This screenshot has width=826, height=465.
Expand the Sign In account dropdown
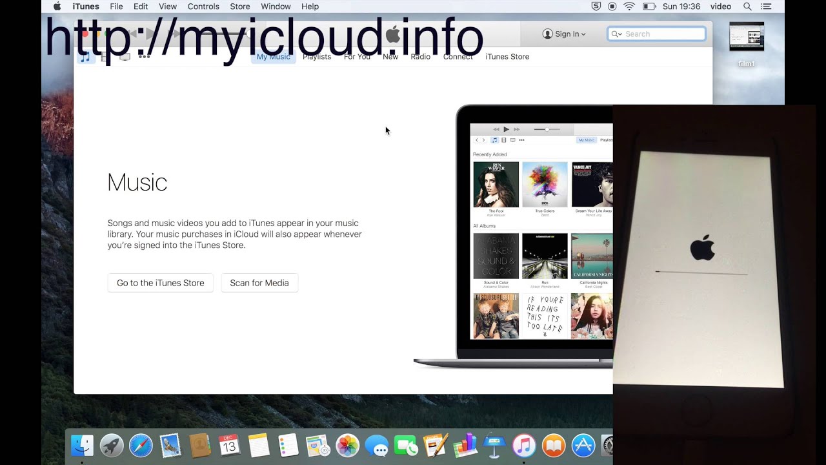click(564, 34)
